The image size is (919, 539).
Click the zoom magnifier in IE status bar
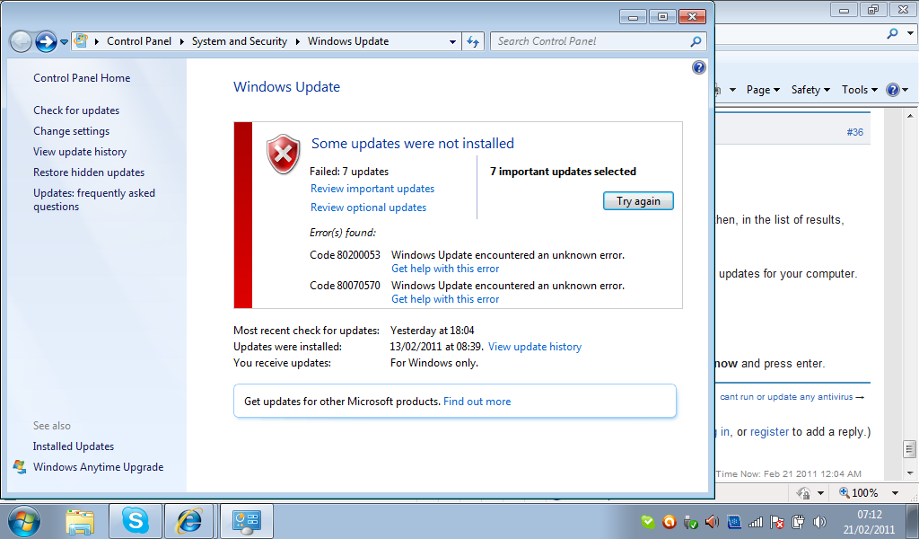[x=845, y=492]
